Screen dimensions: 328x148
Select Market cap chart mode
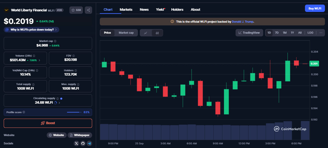coord(126,33)
